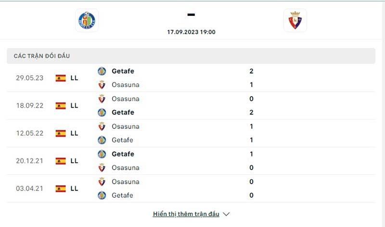Click Spain flag in 29.05.23 match row
This screenshot has height=227, width=385.
click(x=61, y=78)
